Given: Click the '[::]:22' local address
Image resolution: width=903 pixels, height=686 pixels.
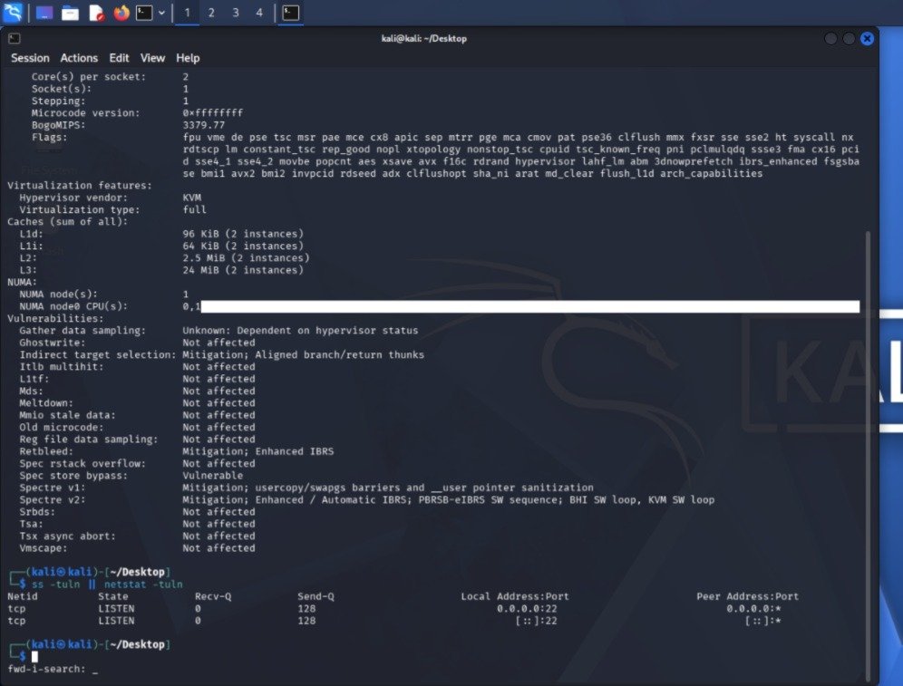Looking at the screenshot, I should pyautogui.click(x=536, y=621).
